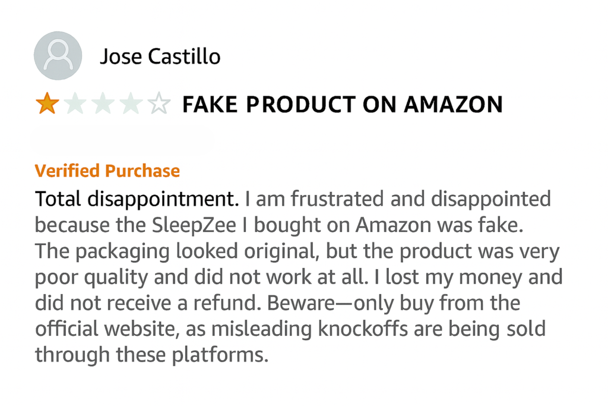This screenshot has width=608, height=406.
Task: Click the word "refund" in the review
Action: click(x=229, y=303)
